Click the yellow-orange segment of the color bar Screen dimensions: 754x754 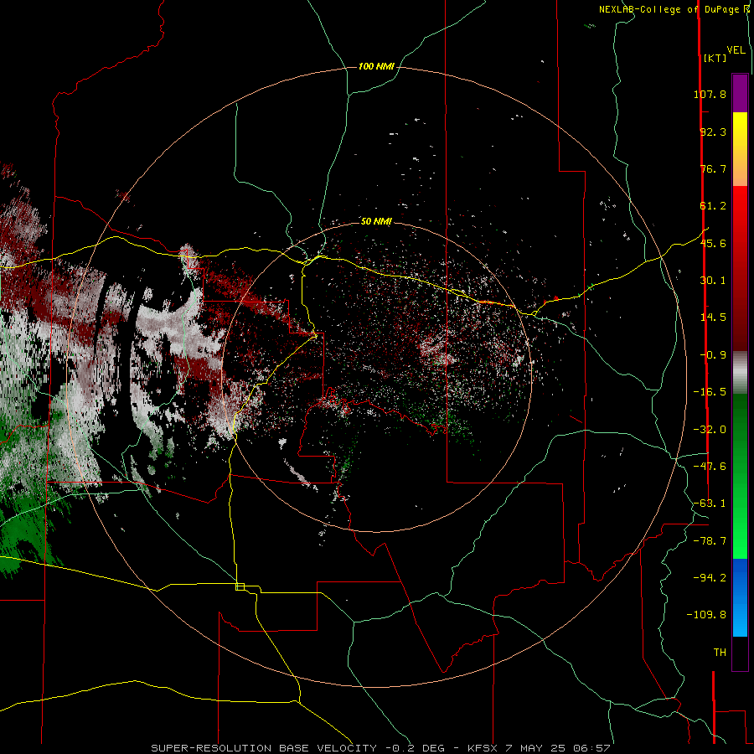click(x=740, y=149)
